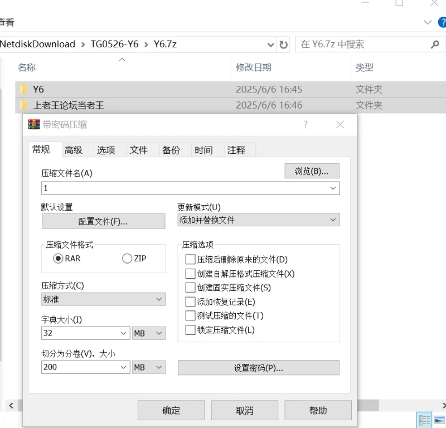Click the dialog help question mark

(x=305, y=125)
